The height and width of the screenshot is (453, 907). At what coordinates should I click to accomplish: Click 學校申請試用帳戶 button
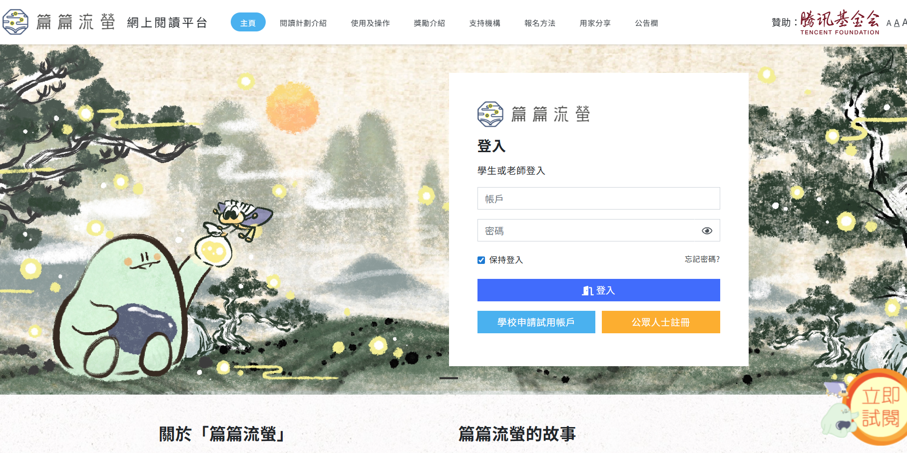pyautogui.click(x=536, y=322)
